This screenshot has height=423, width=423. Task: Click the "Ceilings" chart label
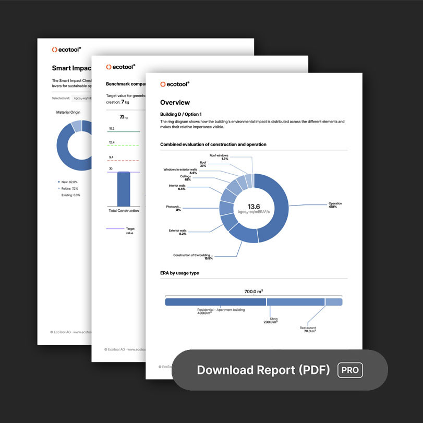pos(185,176)
